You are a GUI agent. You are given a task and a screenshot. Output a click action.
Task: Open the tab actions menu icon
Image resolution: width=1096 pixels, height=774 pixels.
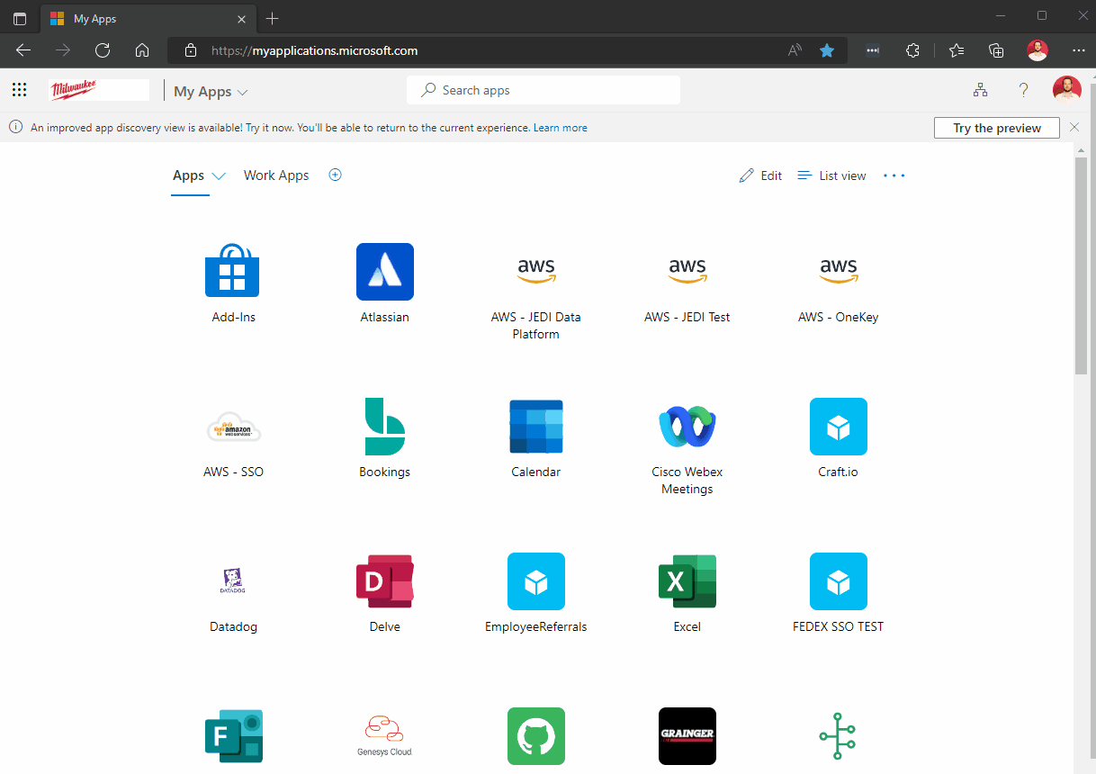(20, 19)
